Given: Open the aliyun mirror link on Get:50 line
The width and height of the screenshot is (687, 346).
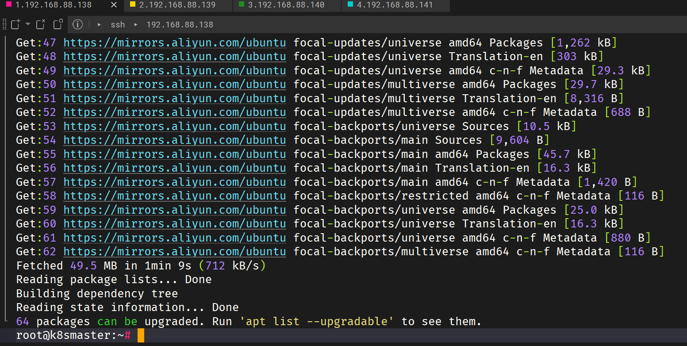Looking at the screenshot, I should tap(175, 85).
